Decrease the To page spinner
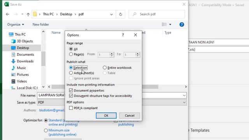Image resolution: width=249 pixels, height=140 pixels. coord(138,56)
